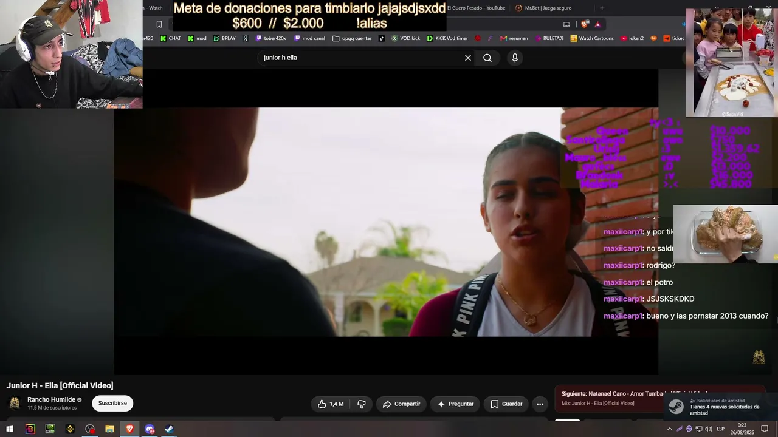Click the Brave Rewards triangle icon
778x437 pixels.
[x=597, y=24]
